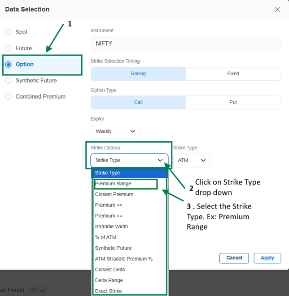The height and width of the screenshot is (296, 289).
Task: Open the 1Y period dropdown
Action: coord(38,290)
